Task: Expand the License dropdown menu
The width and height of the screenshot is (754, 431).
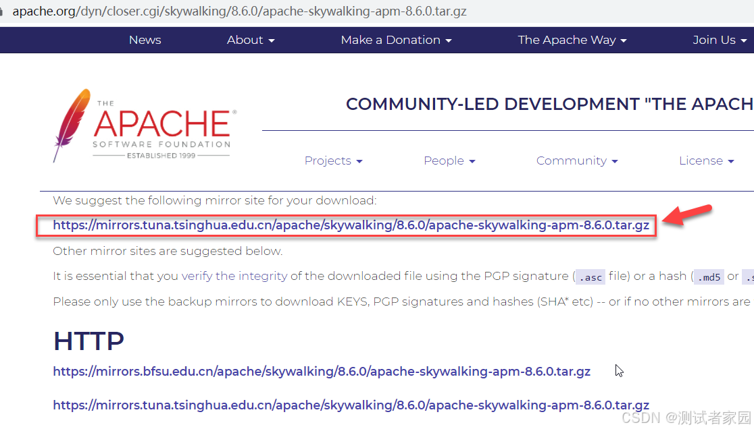Action: 707,161
